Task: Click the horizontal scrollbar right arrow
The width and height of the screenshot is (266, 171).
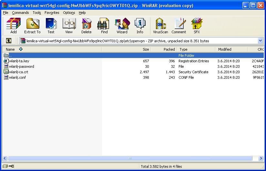Action: pyautogui.click(x=261, y=158)
